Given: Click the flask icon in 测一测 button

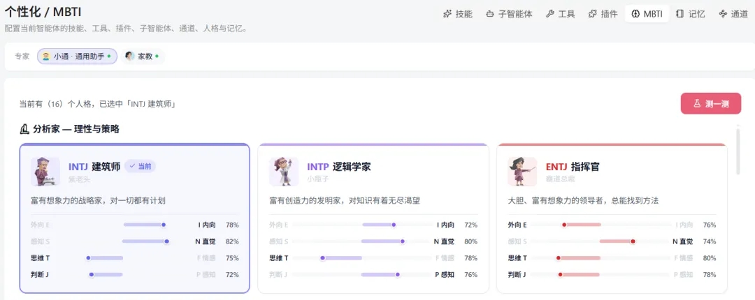Looking at the screenshot, I should click(x=696, y=104).
